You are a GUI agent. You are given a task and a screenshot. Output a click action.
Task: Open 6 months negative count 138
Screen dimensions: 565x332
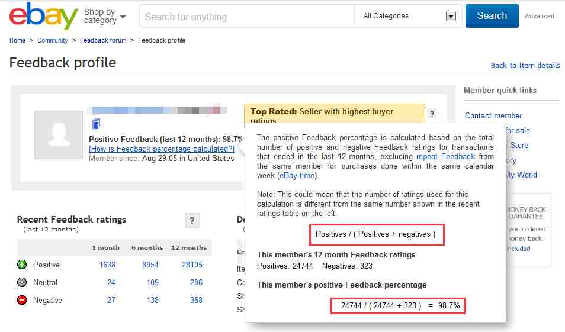(x=152, y=300)
